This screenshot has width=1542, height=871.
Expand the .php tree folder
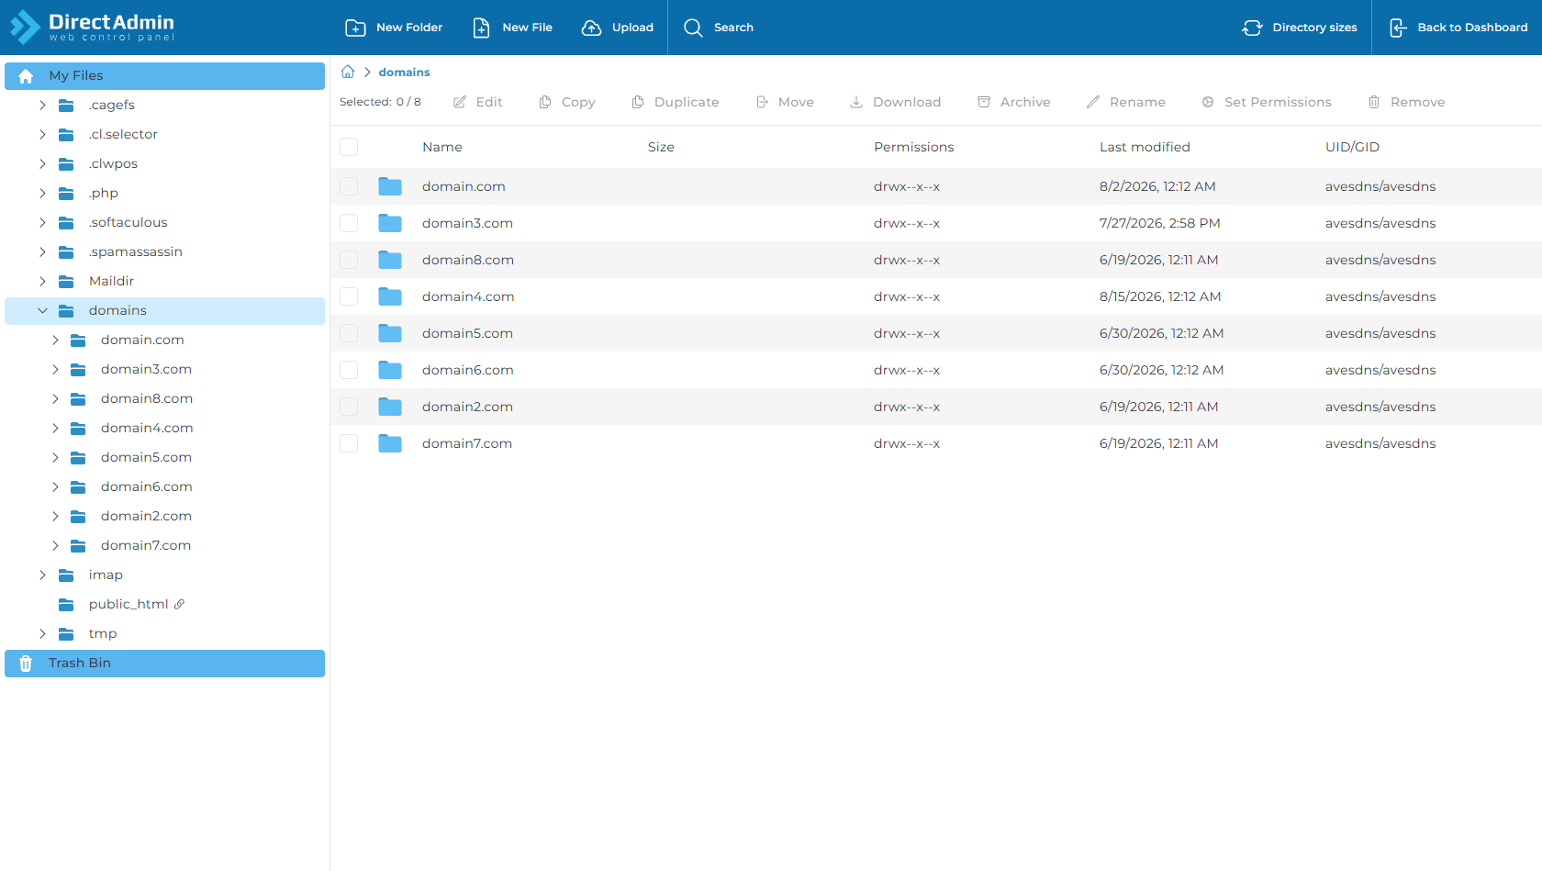[42, 194]
